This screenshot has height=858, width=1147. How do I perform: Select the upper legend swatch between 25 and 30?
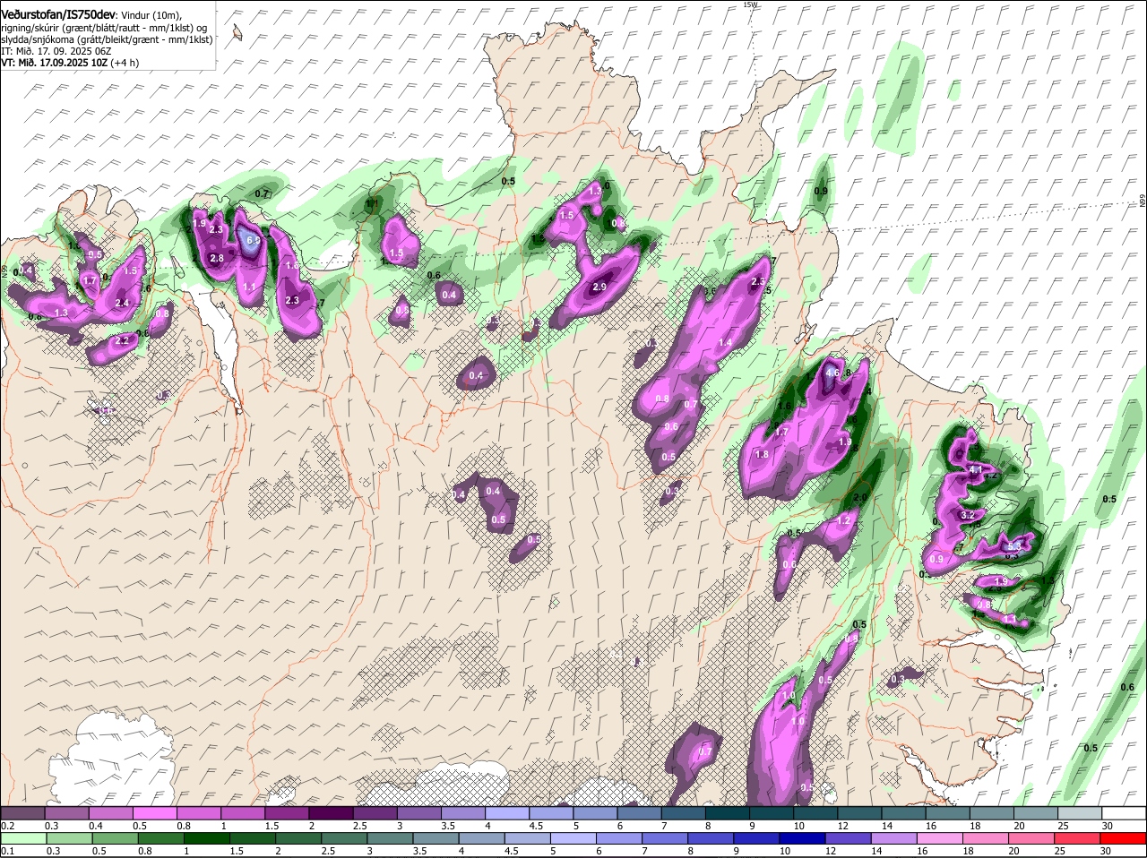[1081, 812]
